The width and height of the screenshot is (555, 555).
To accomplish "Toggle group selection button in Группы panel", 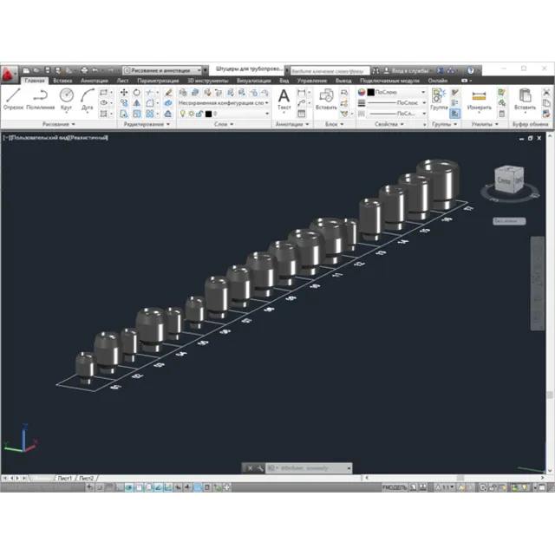I will click(455, 114).
